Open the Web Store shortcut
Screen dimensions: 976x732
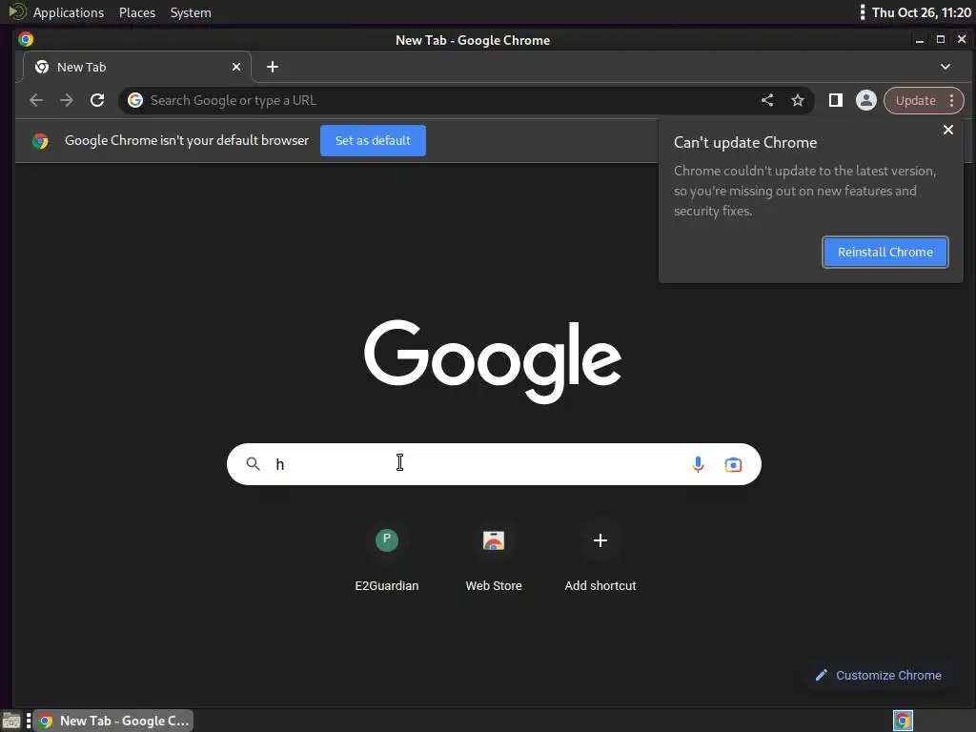(x=494, y=556)
